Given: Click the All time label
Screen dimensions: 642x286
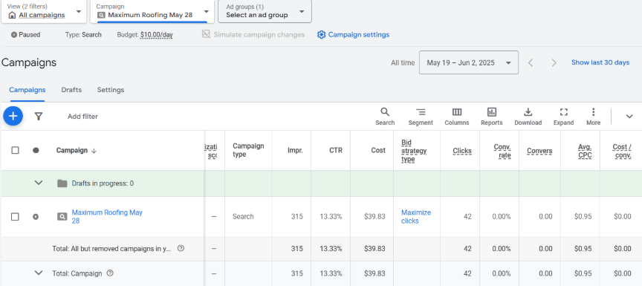Looking at the screenshot, I should point(403,62).
